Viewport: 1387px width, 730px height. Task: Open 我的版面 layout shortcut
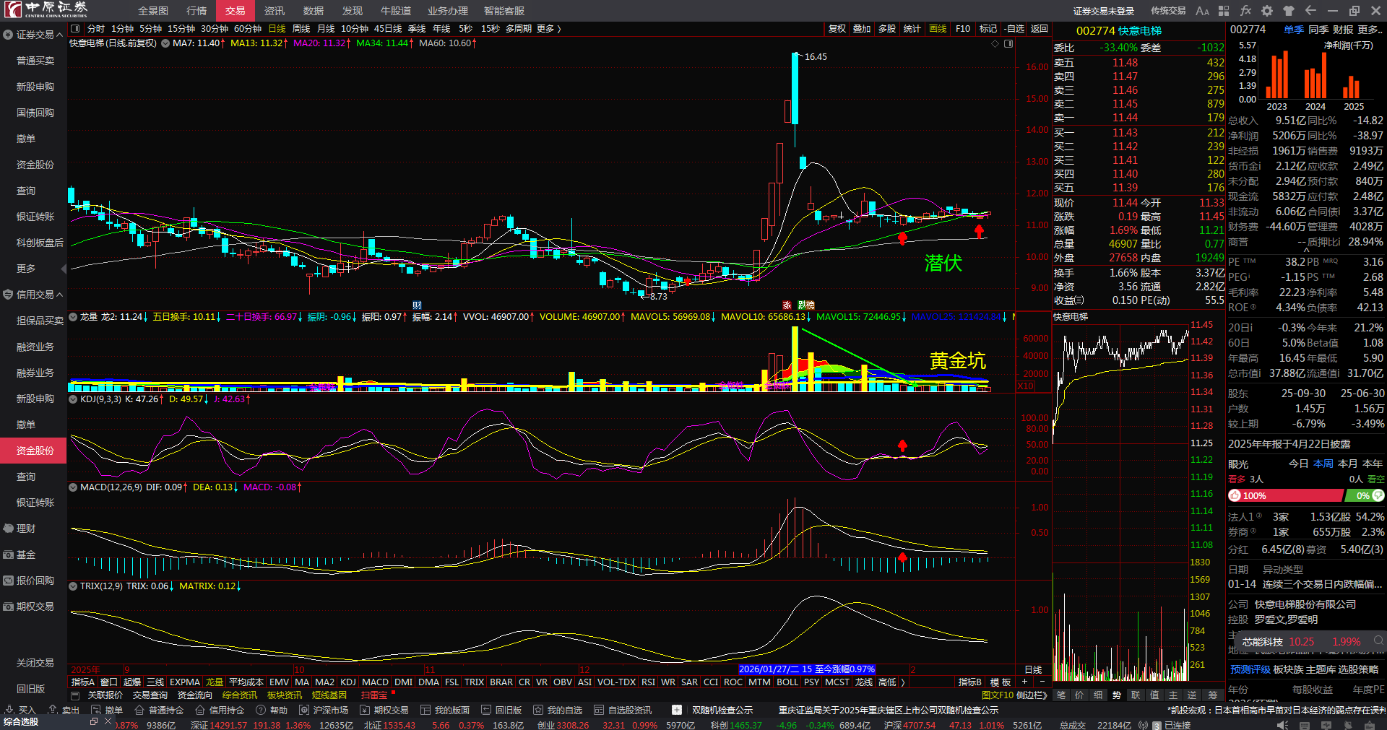[x=445, y=710]
